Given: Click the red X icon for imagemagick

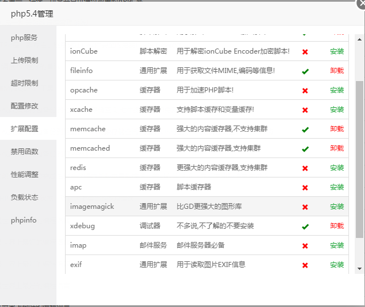Looking at the screenshot, I should [x=305, y=207].
